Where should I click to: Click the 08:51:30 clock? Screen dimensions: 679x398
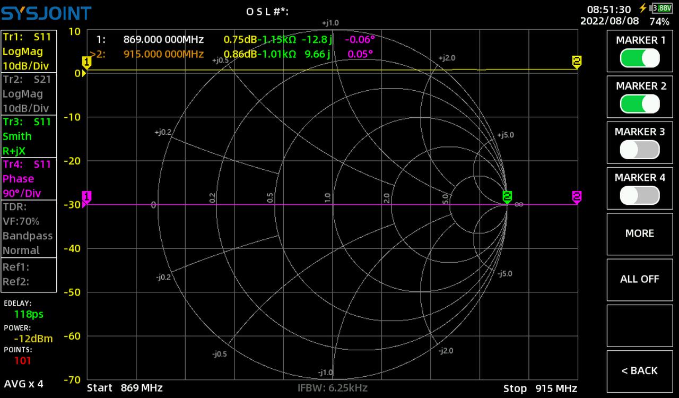coord(609,10)
